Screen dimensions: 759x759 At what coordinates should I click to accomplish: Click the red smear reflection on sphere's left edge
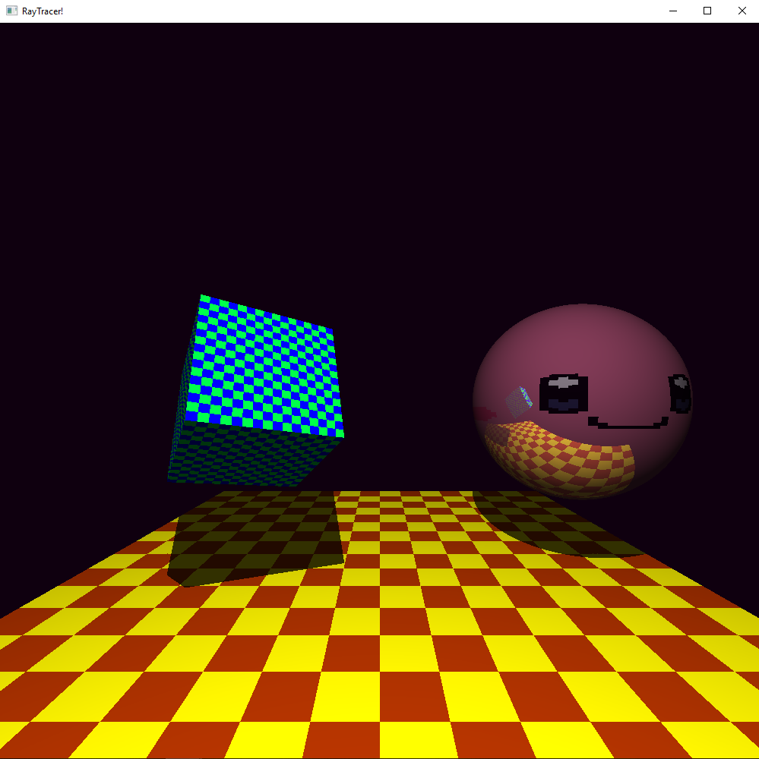[x=485, y=414]
